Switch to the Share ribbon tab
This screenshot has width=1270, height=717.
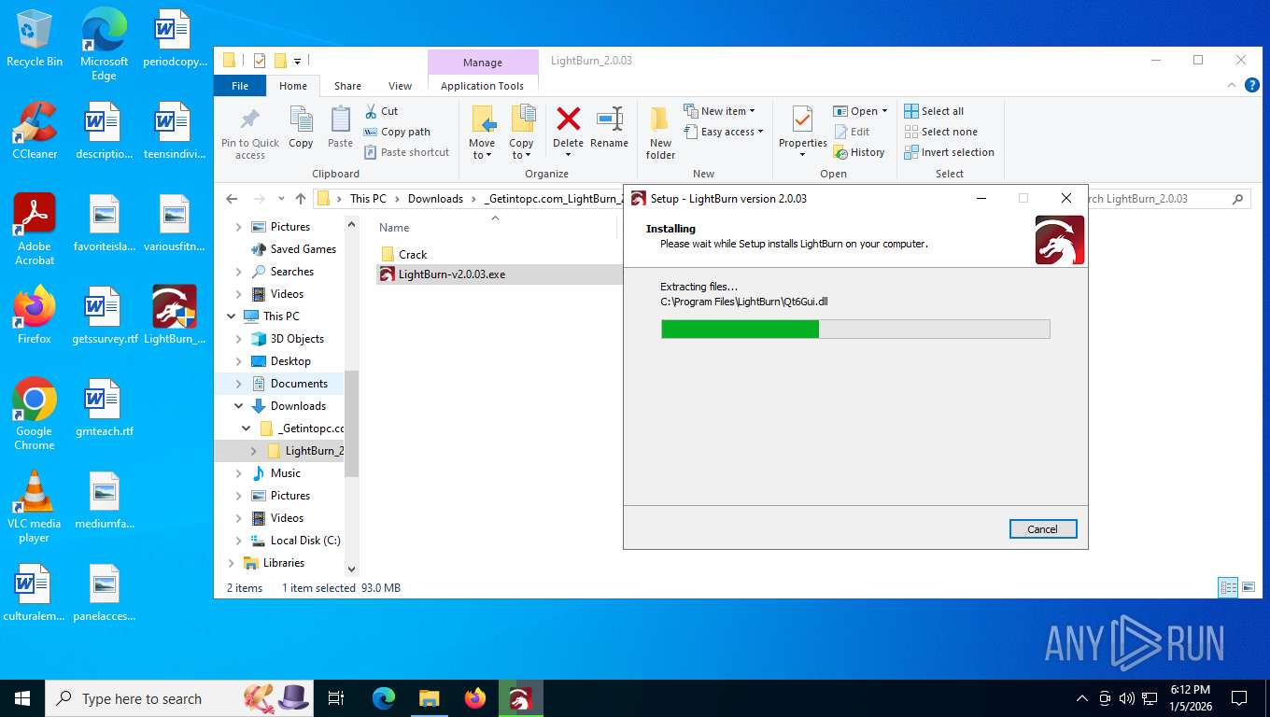tap(347, 86)
